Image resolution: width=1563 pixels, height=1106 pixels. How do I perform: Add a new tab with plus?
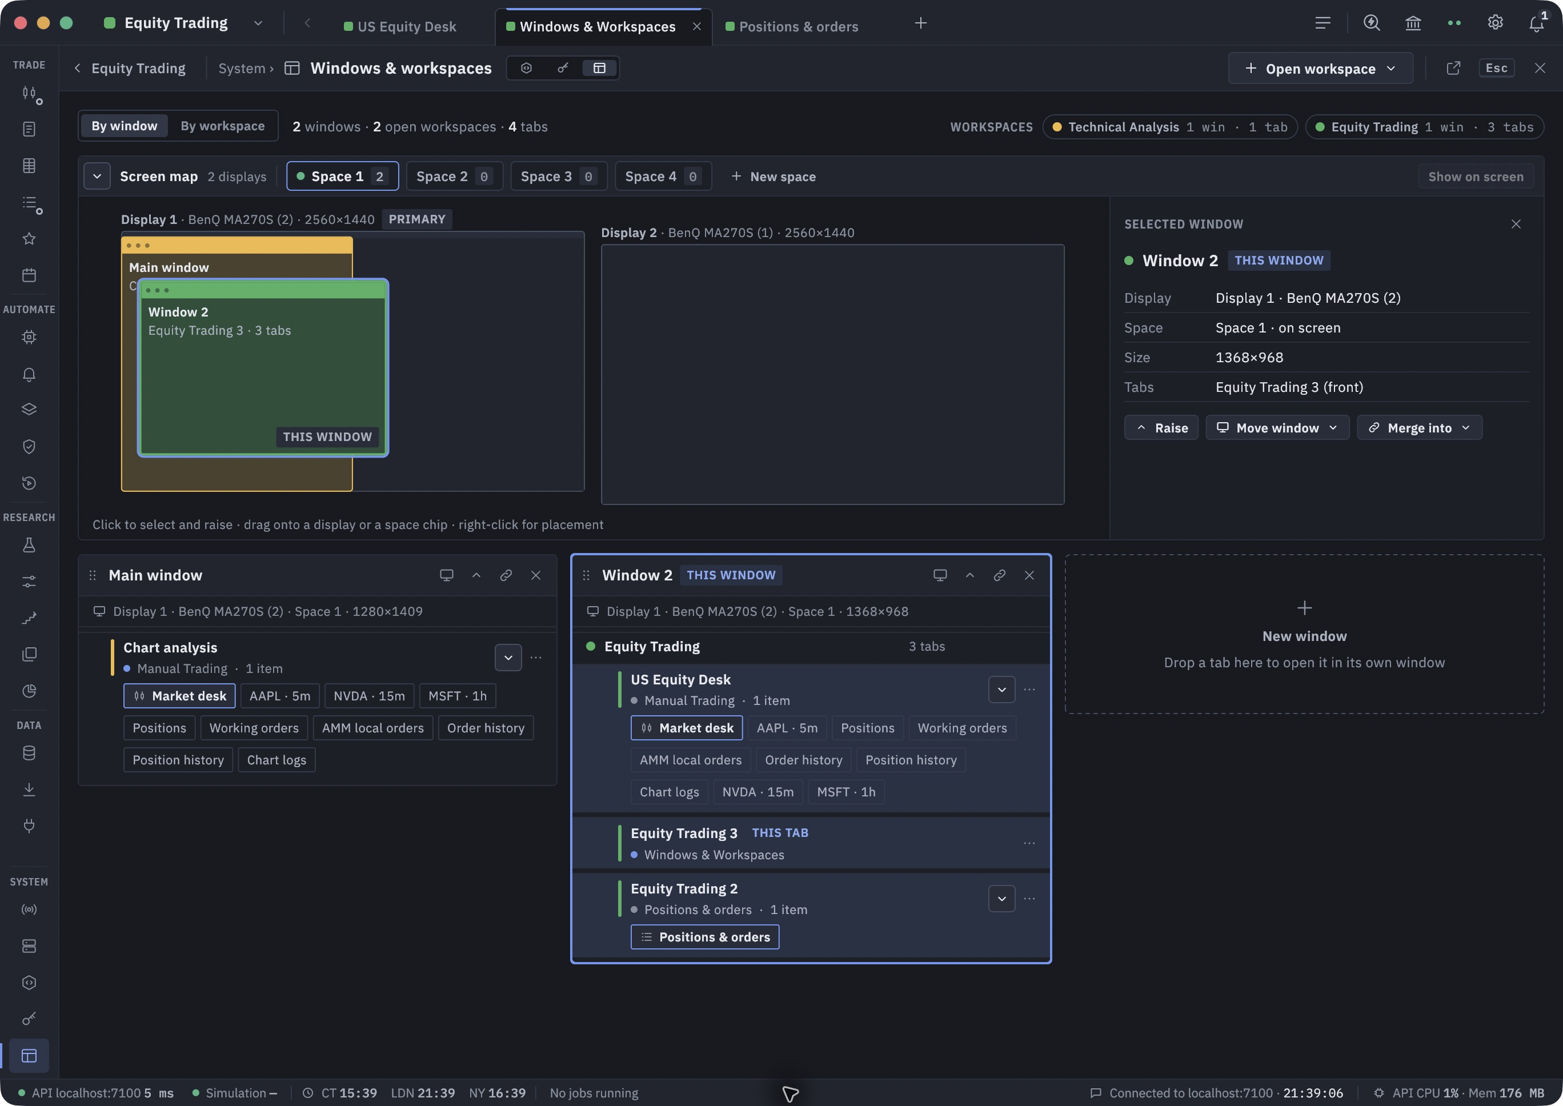pos(921,23)
